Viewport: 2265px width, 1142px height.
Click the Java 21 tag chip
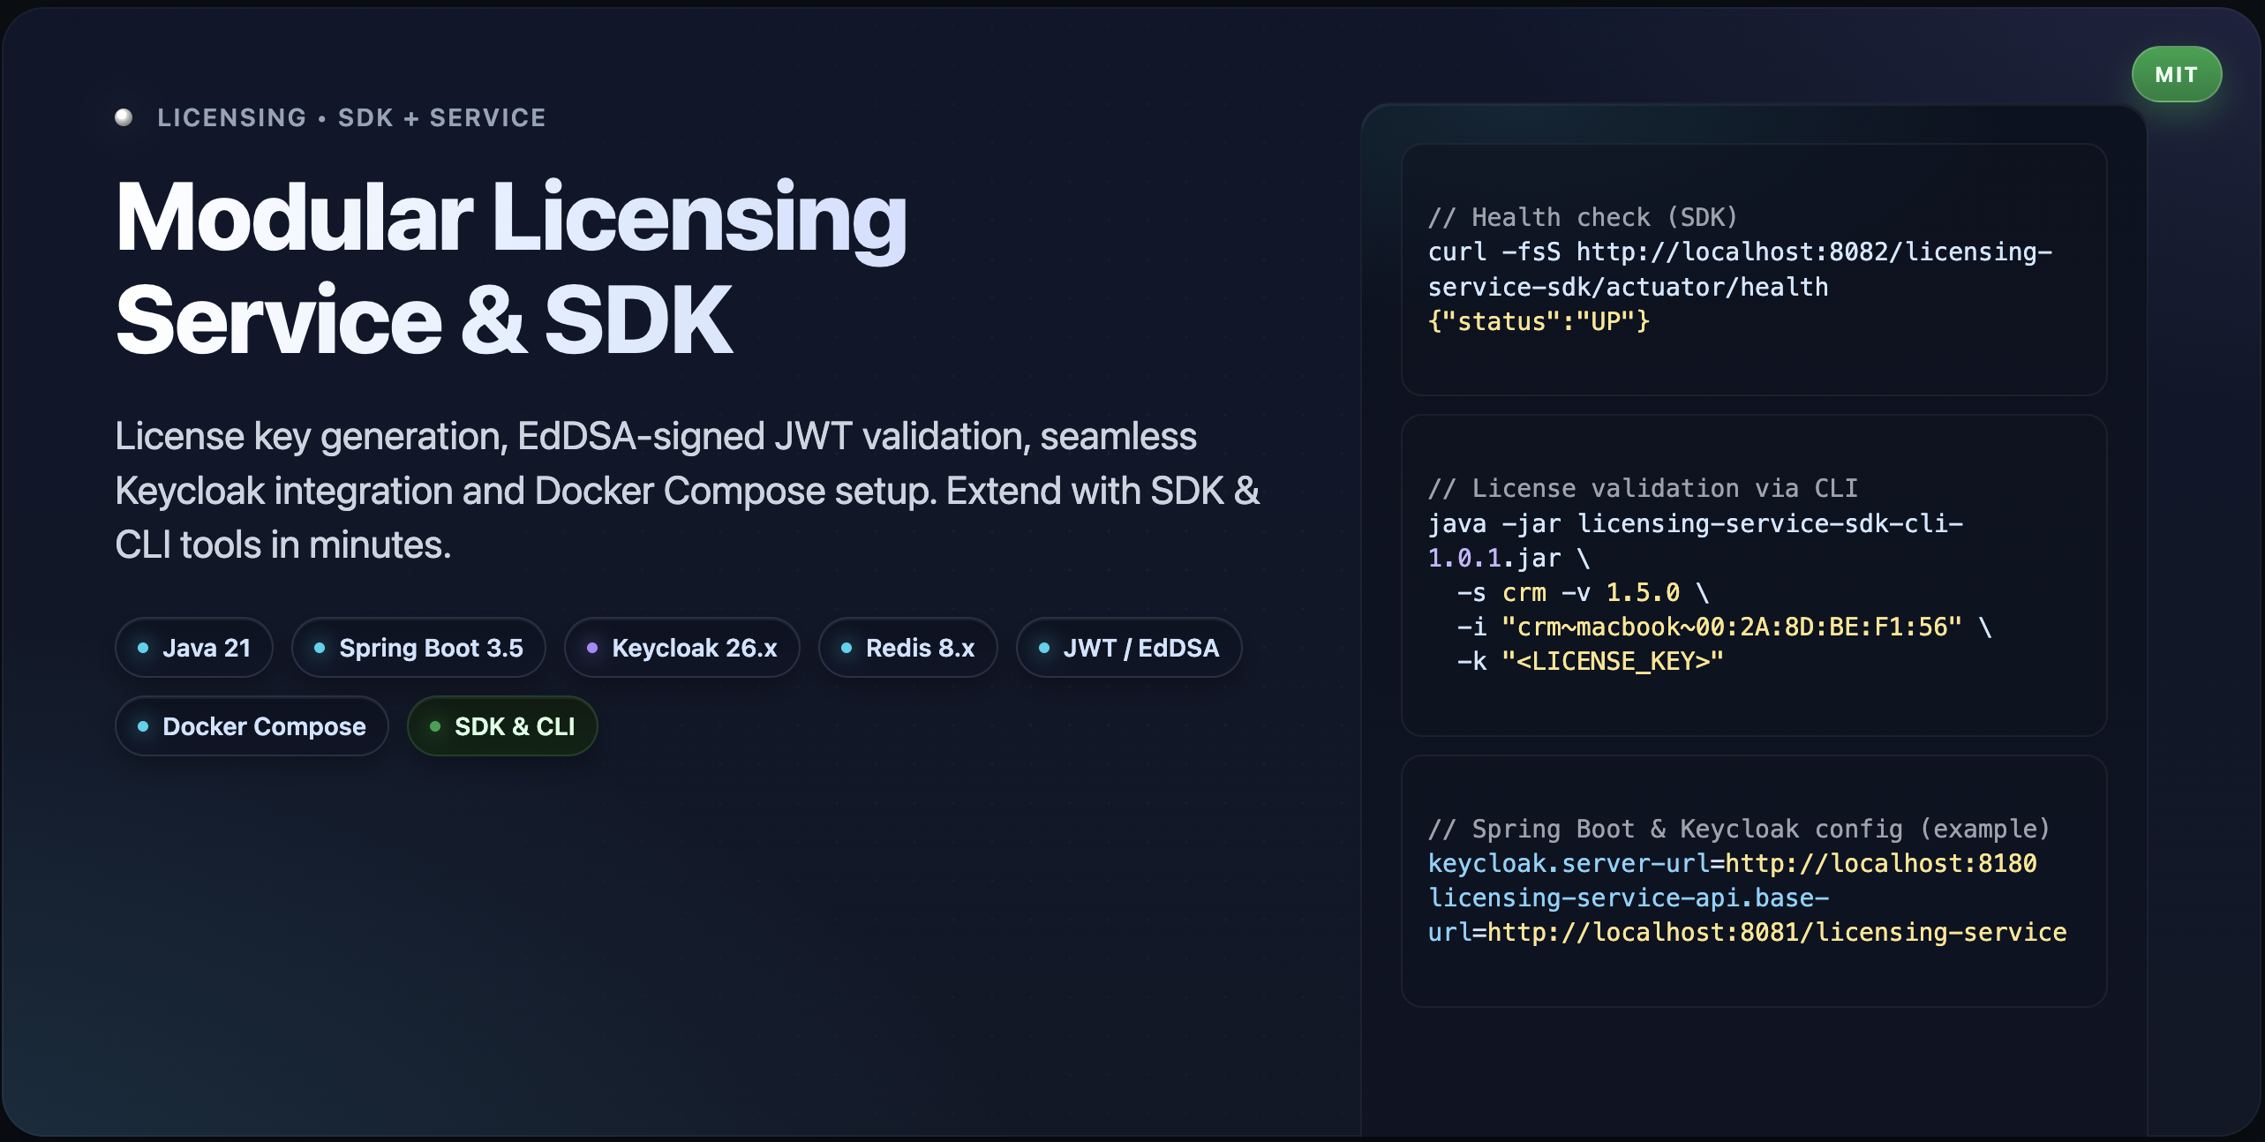pos(194,648)
